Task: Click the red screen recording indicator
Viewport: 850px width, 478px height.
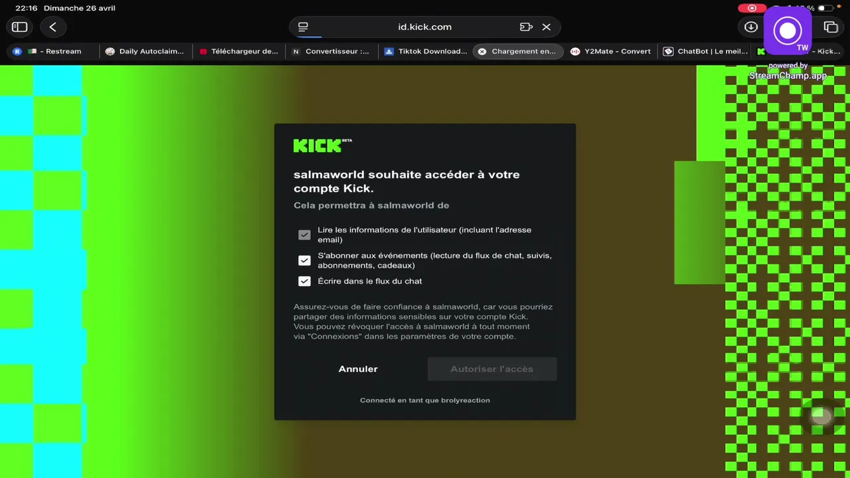Action: click(x=752, y=8)
